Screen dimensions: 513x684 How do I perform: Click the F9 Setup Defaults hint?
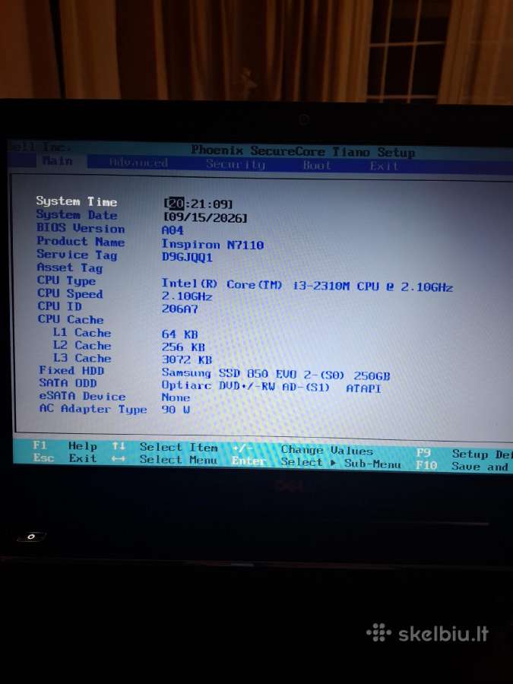point(464,454)
